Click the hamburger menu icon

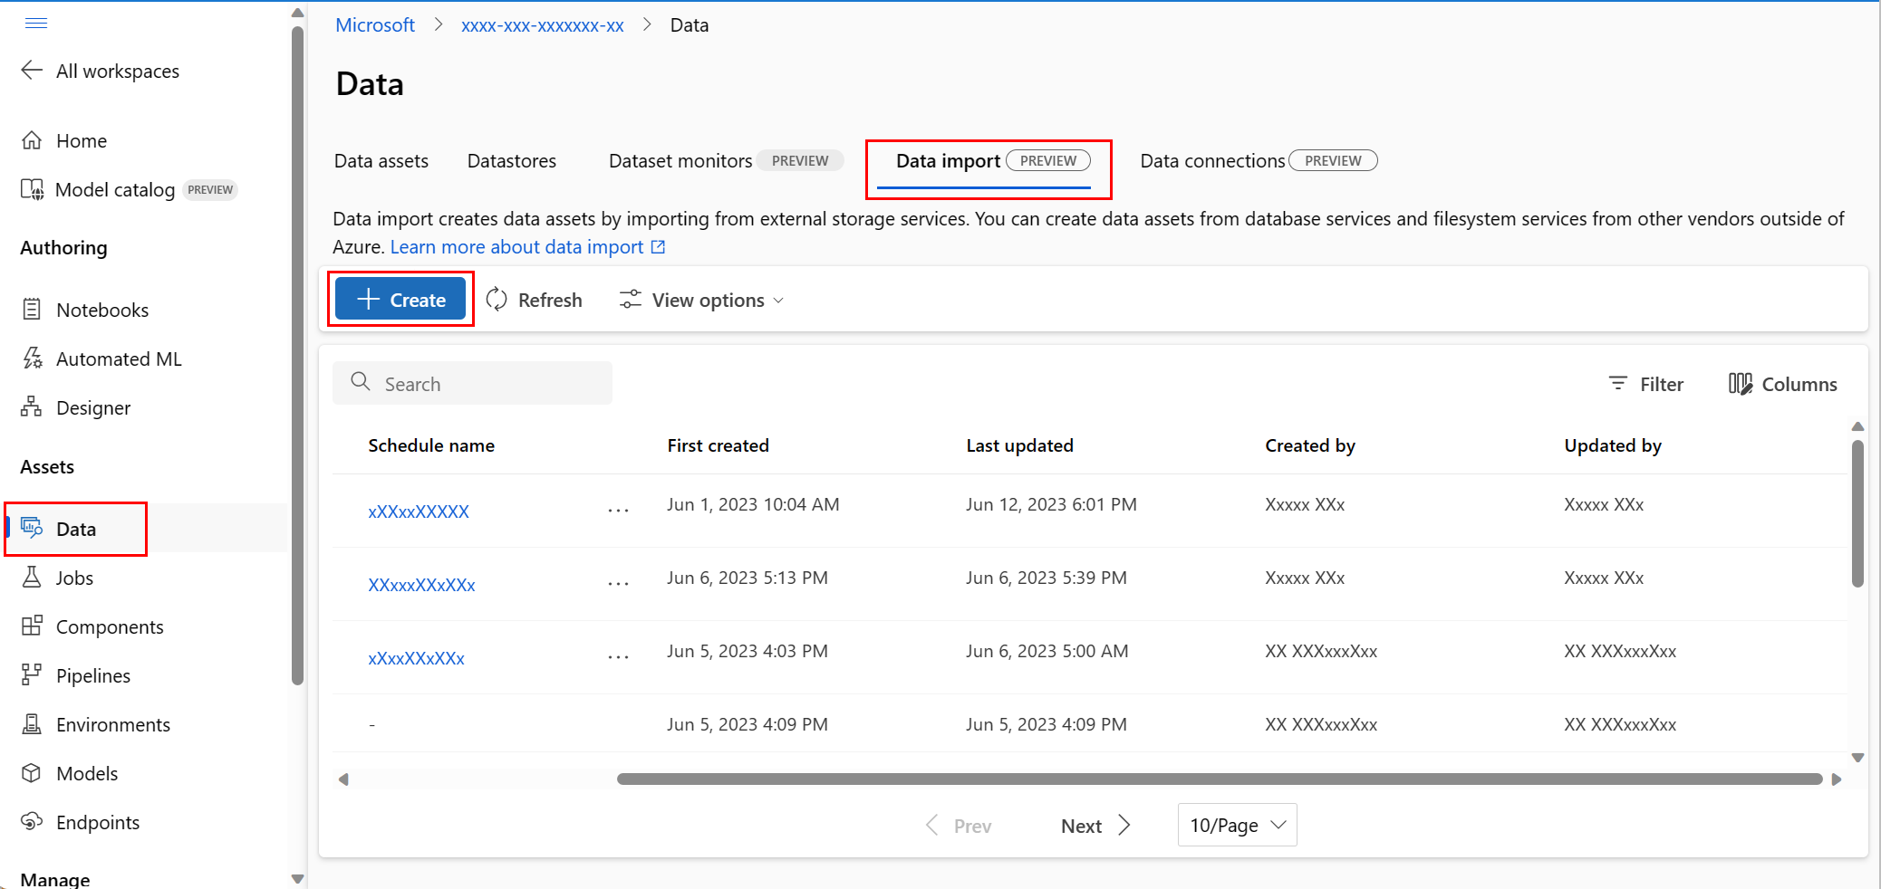click(36, 23)
